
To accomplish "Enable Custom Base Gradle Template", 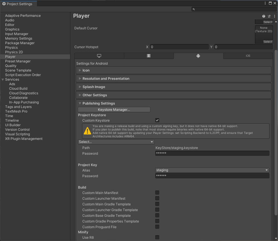I will [157, 215].
